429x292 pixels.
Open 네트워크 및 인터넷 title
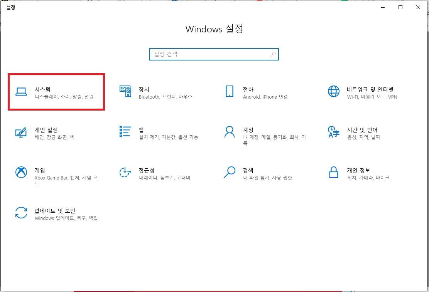point(370,89)
